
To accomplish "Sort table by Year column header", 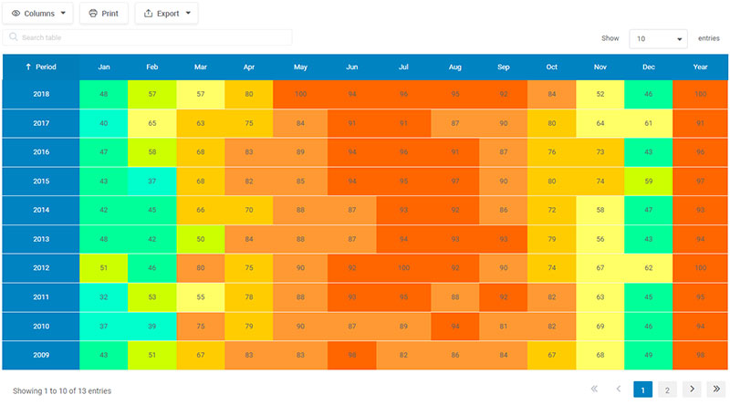I will [x=700, y=67].
